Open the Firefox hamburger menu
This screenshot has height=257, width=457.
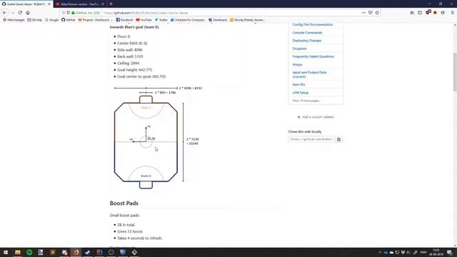452,13
